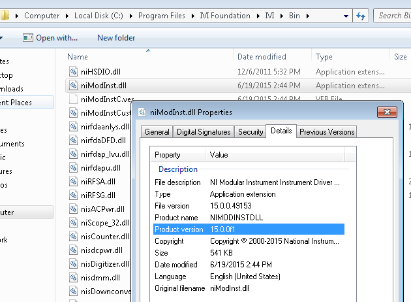
Task: Switch to the Security tab
Action: (x=251, y=132)
